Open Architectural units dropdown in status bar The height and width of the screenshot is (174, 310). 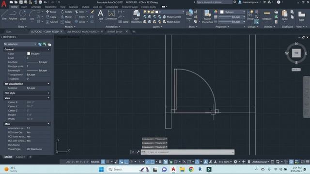click(261, 162)
